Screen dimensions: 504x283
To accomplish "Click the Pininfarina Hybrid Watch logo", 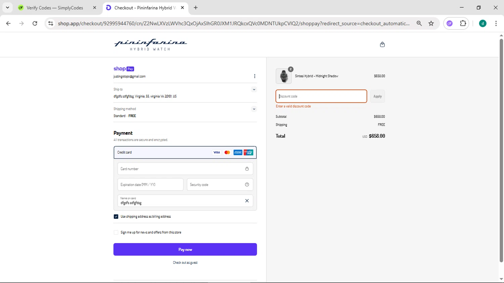I will pyautogui.click(x=151, y=45).
